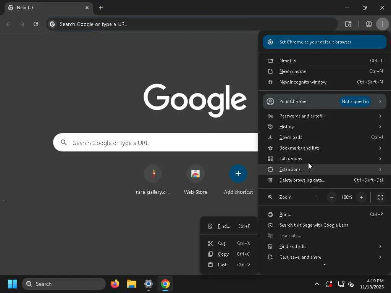391x293 pixels.
Task: Click the trash icon beside Delete browsing data
Action: pos(270,180)
